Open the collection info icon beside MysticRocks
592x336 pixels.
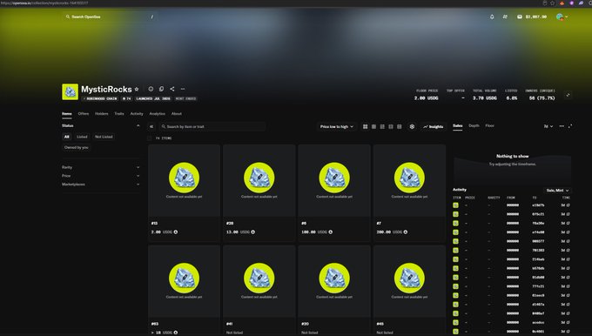click(151, 89)
